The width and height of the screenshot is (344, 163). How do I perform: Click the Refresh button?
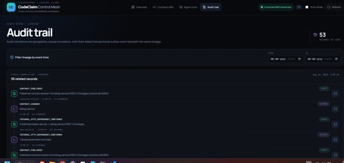pyautogui.click(x=334, y=7)
